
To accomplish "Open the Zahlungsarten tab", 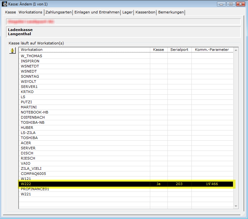I will coord(58,12).
